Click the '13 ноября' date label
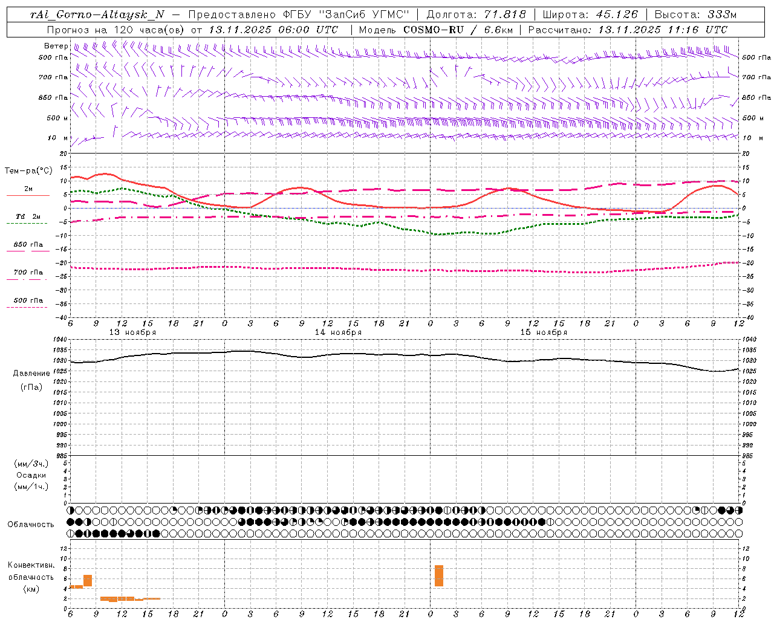Image resolution: width=774 pixels, height=619 pixels. (x=132, y=332)
